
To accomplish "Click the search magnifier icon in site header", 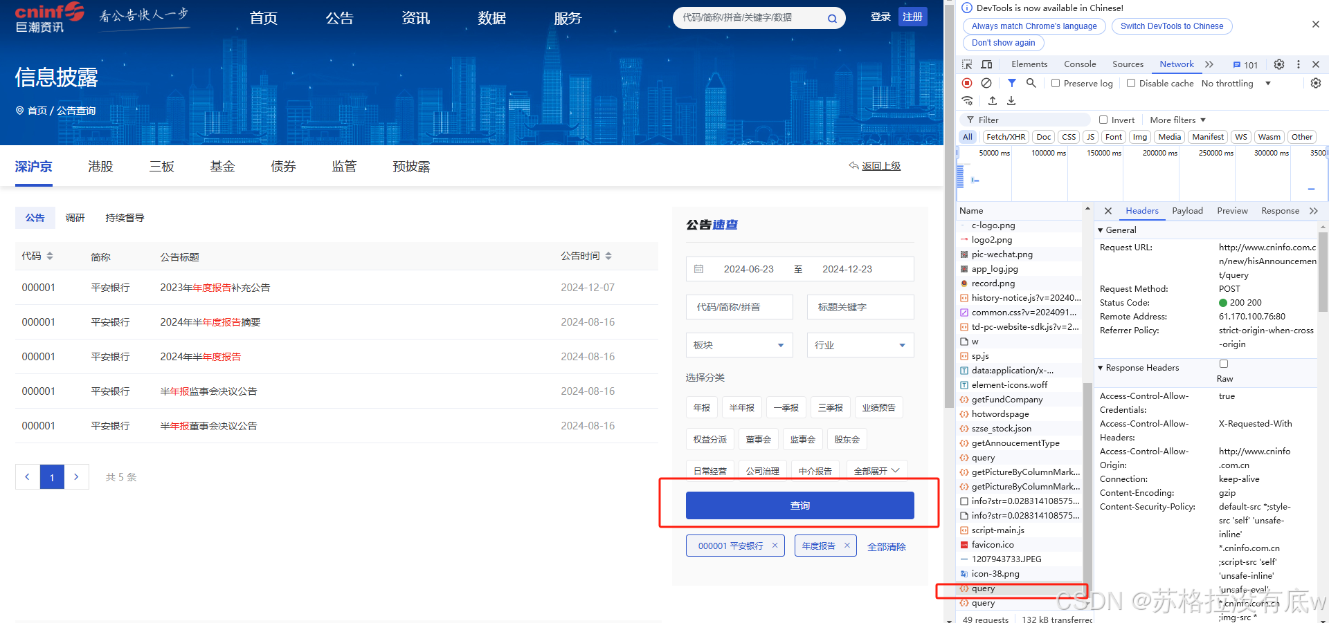I will [x=832, y=18].
